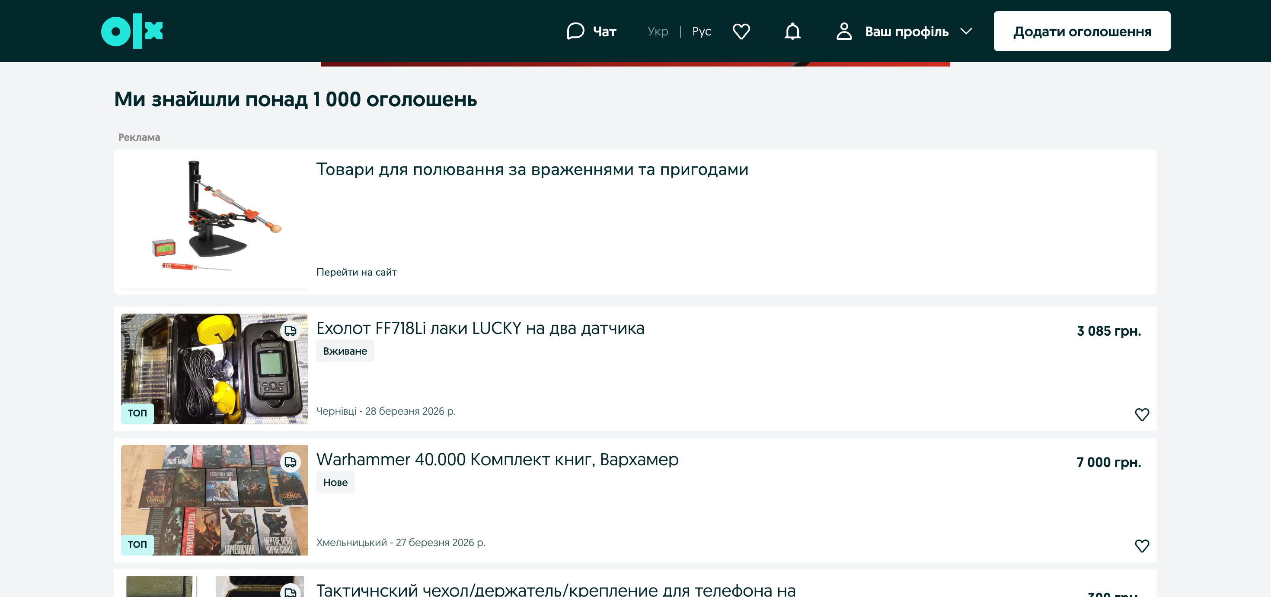Open notifications bell icon
Screen dimensions: 1271x597
792,31
